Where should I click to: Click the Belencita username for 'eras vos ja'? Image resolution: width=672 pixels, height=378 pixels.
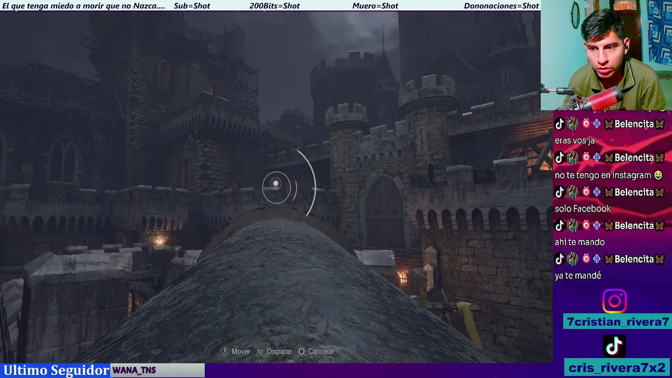click(634, 124)
